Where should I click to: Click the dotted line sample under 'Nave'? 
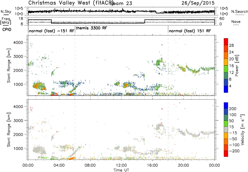[x=236, y=25]
